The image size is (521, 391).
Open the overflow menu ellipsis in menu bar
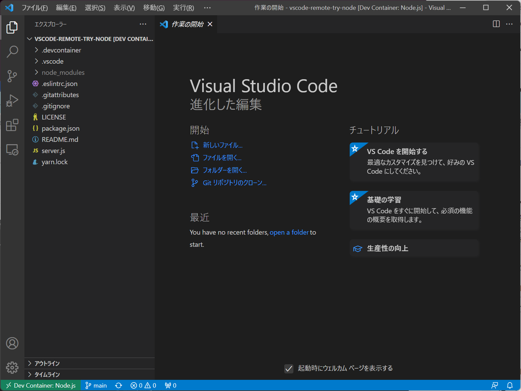coord(207,7)
